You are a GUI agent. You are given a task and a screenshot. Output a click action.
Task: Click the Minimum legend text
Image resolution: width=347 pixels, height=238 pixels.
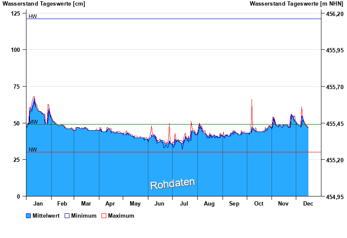coord(84,215)
